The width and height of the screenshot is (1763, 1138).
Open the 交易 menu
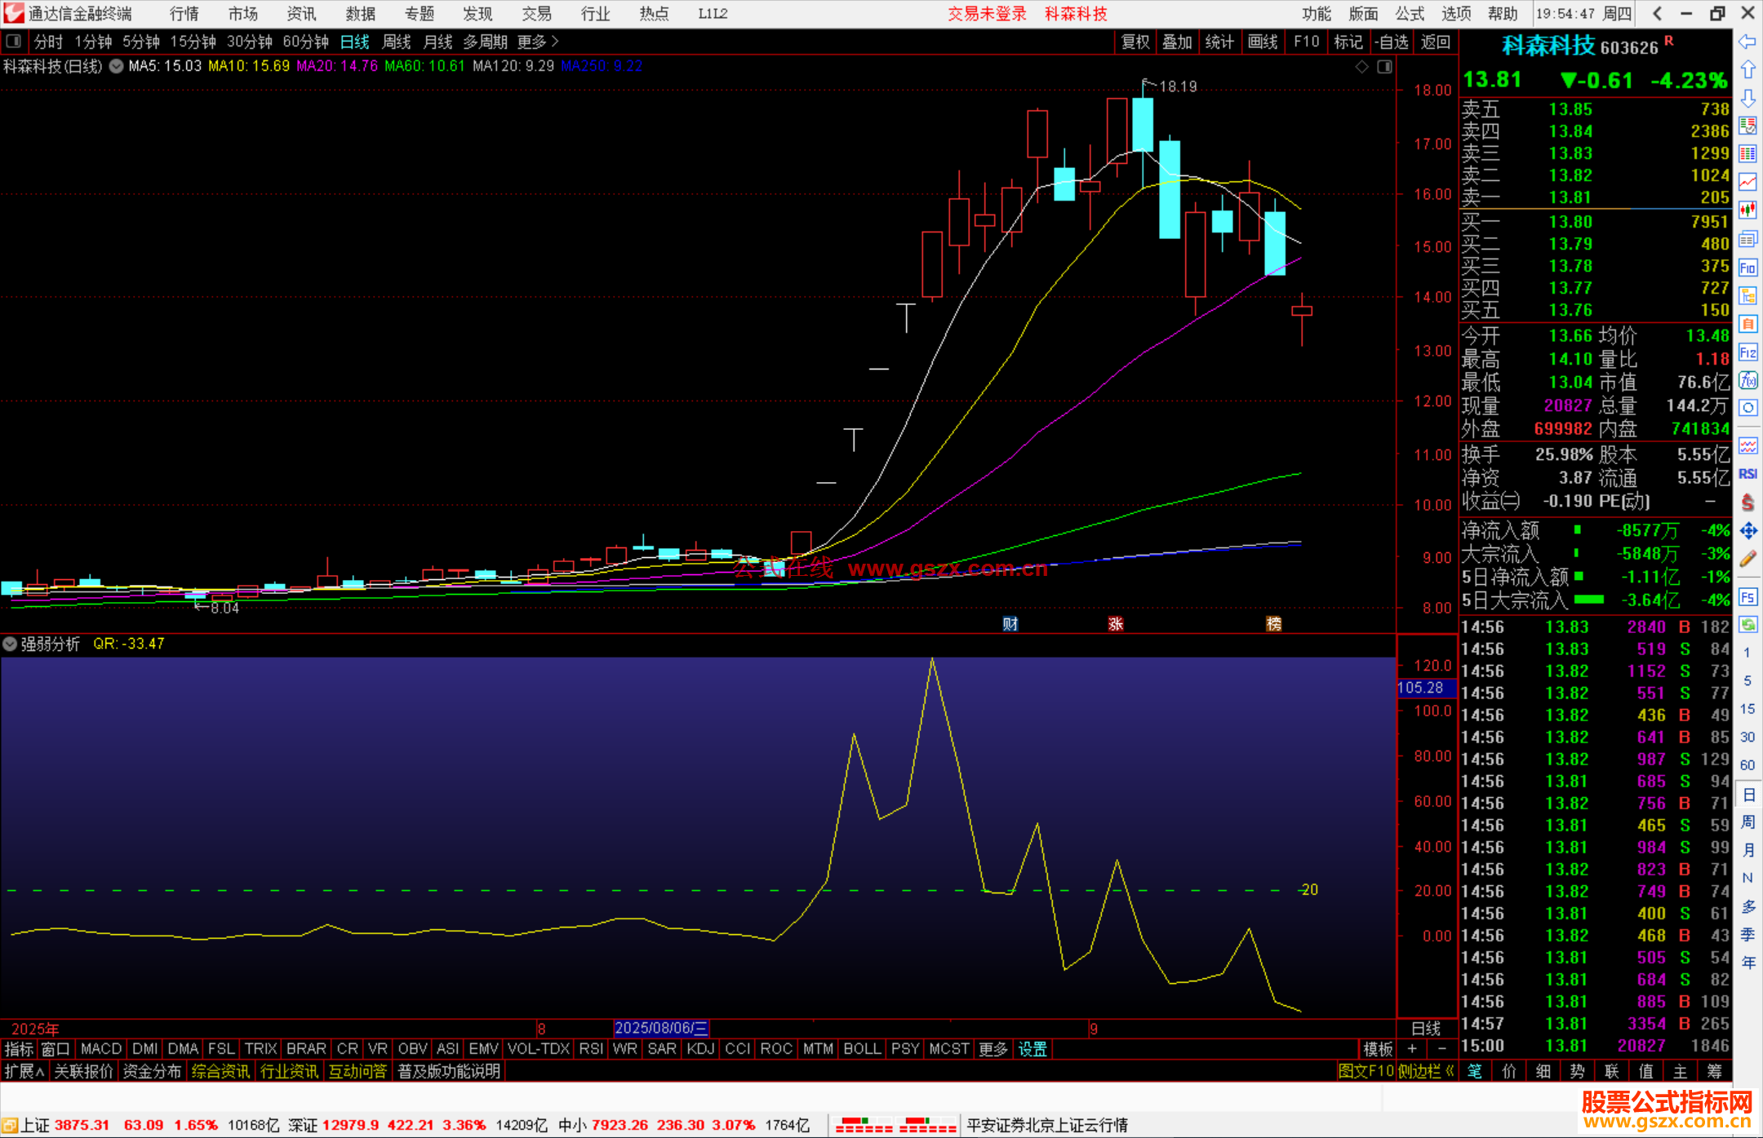tap(536, 13)
